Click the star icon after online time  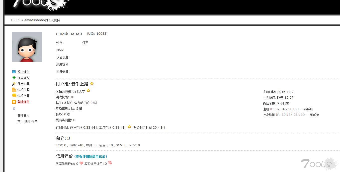point(129,127)
